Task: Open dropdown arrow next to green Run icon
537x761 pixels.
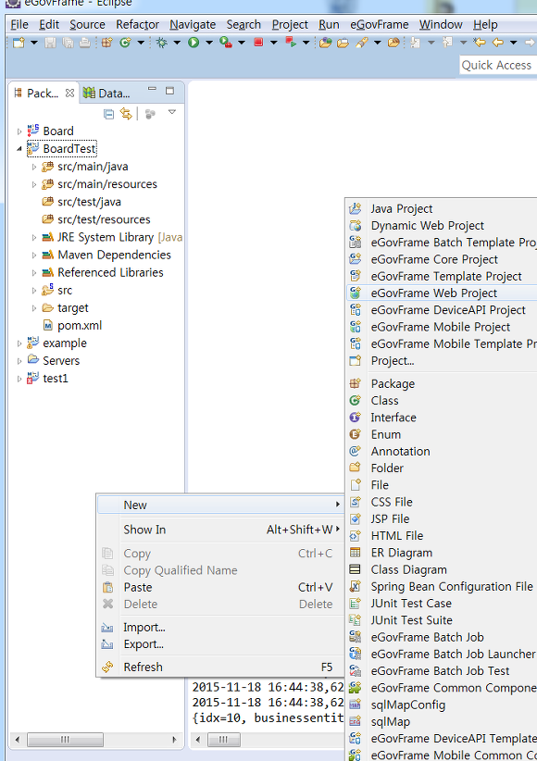Action: click(x=209, y=43)
